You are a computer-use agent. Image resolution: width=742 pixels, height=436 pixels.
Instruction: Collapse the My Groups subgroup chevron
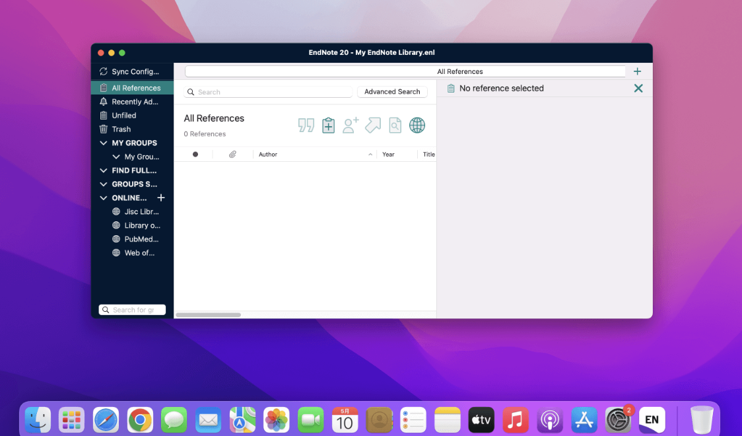[116, 157]
